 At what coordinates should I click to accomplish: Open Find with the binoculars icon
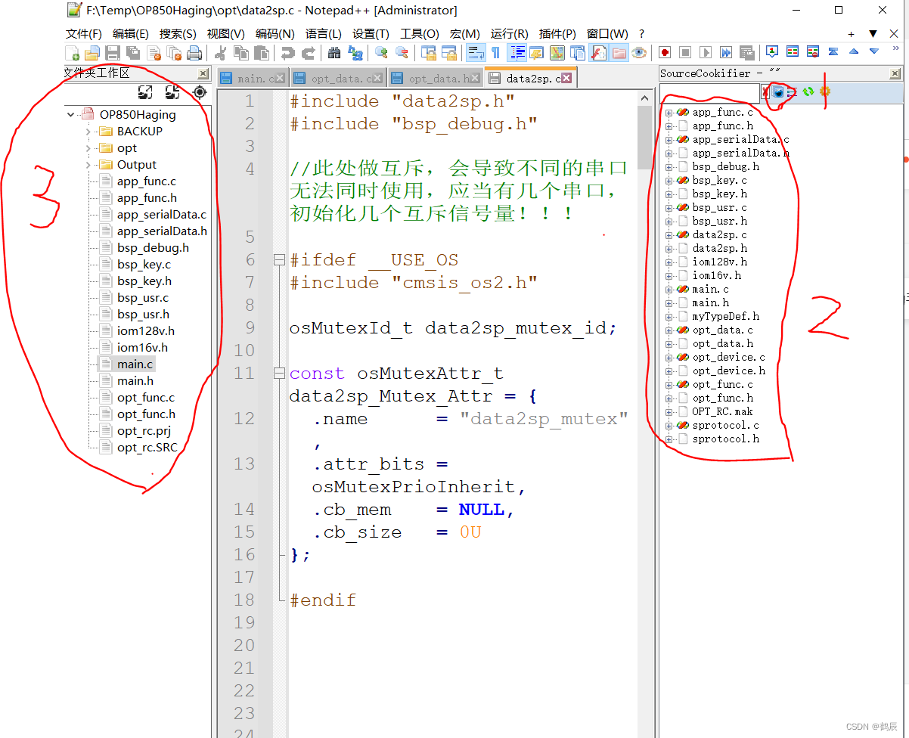click(x=334, y=53)
